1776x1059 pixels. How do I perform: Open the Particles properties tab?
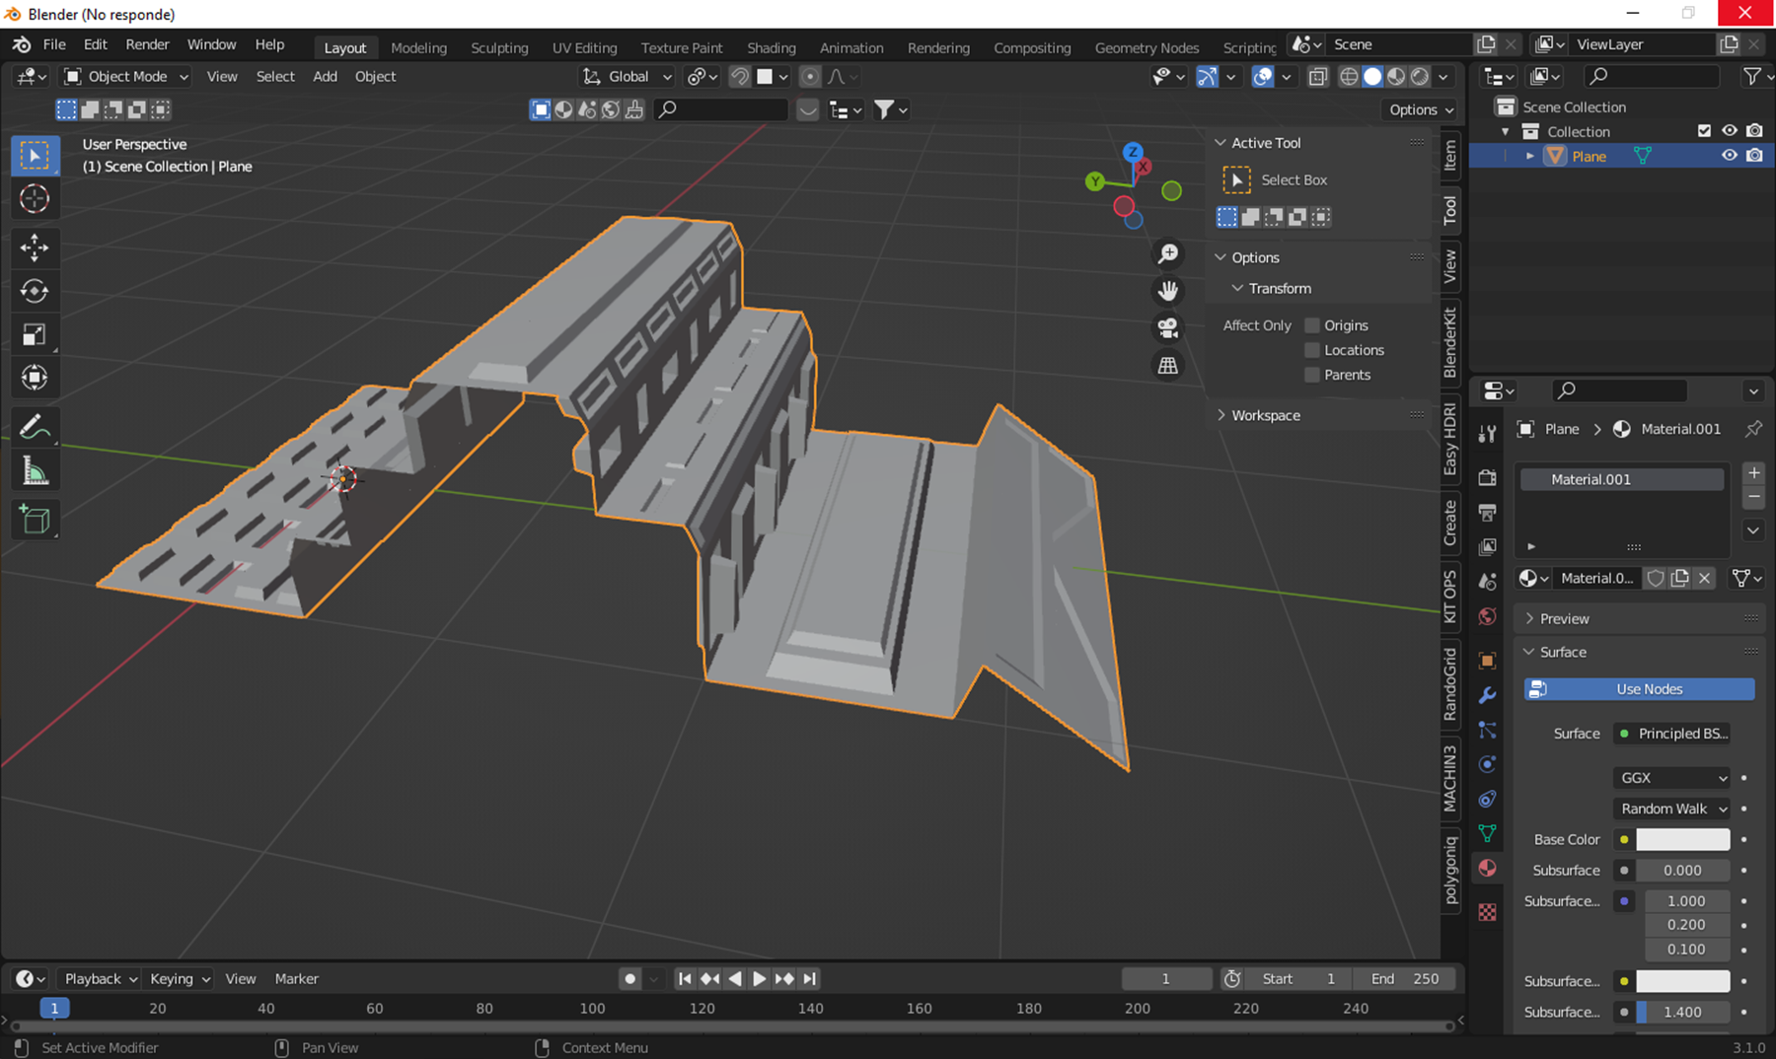1487,730
